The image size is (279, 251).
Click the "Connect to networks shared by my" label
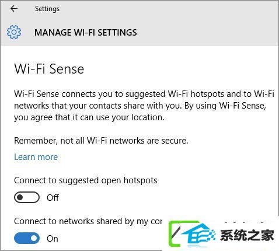pos(88,221)
